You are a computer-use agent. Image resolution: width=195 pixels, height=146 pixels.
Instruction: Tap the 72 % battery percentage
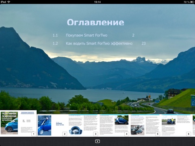tap(186, 2)
